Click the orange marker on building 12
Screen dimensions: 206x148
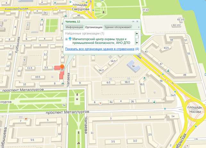[62, 67]
